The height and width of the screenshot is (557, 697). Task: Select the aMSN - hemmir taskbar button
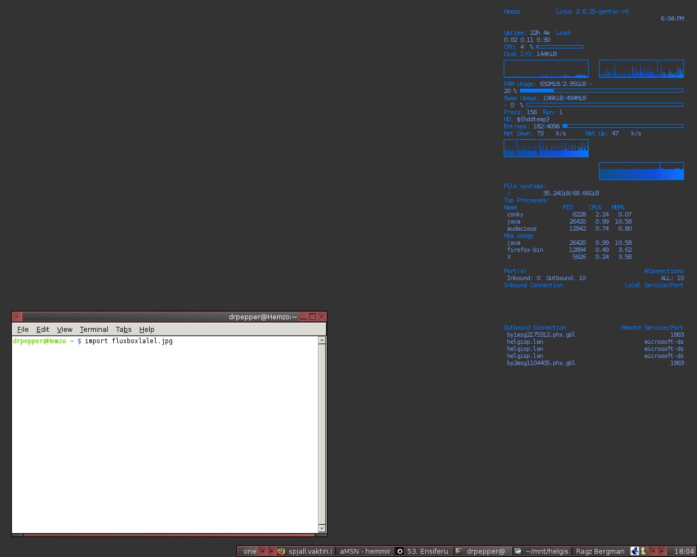[x=365, y=551]
